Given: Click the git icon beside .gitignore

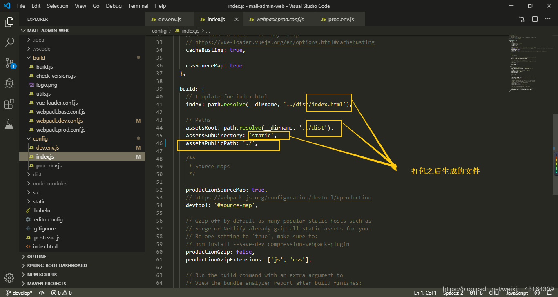Looking at the screenshot, I should [x=28, y=228].
